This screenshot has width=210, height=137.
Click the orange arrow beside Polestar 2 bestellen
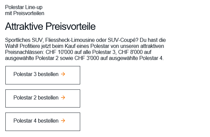click(63, 98)
